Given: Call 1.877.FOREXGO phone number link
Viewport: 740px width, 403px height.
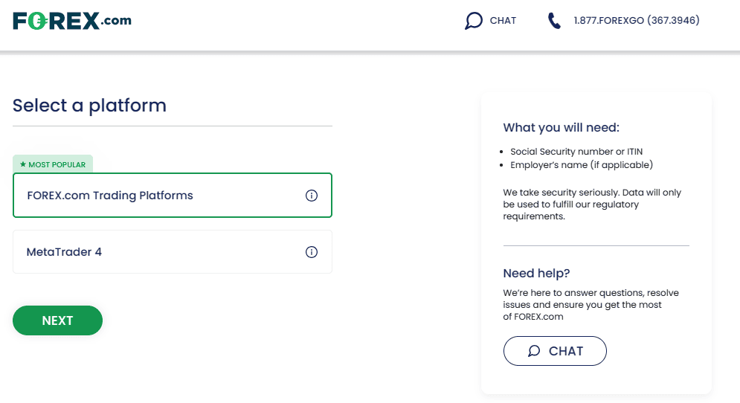Looking at the screenshot, I should click(x=637, y=20).
